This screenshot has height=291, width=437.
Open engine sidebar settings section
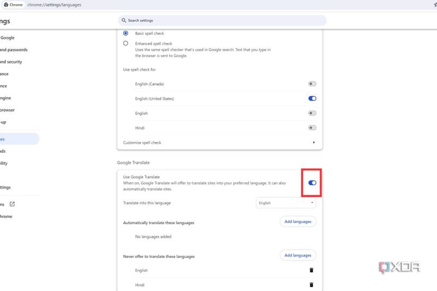[x=6, y=98]
